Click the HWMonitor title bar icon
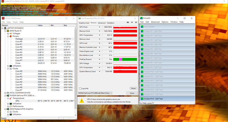The width and height of the screenshot is (228, 122). tap(3, 18)
